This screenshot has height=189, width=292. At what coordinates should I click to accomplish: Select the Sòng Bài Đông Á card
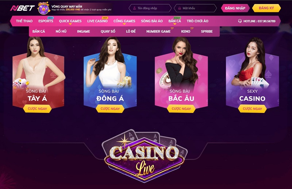point(110,74)
